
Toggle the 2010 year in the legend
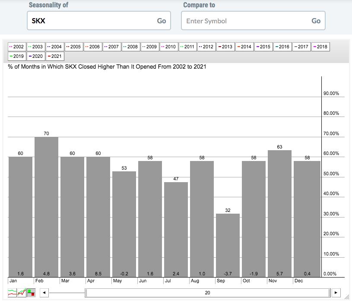(168, 47)
